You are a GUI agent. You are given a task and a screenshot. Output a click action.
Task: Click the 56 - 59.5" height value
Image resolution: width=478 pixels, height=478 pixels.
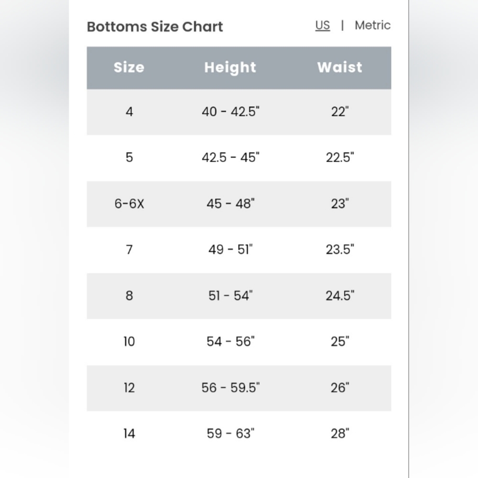[x=230, y=388]
